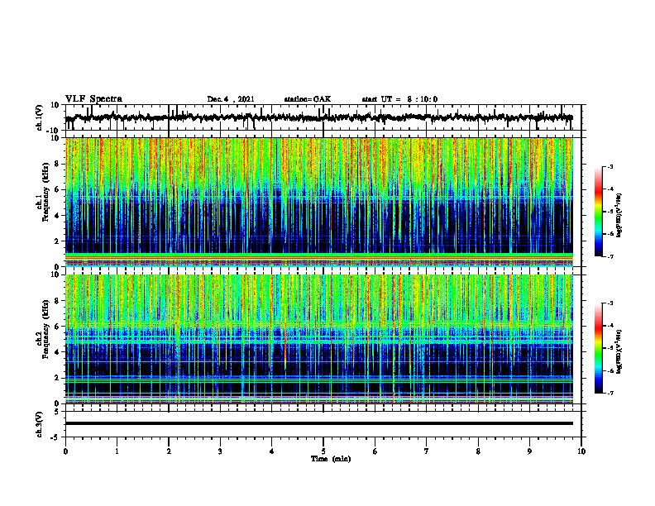Viewport: 655px width, 506px height.
Task: Click the "-3" label on ch.2 colorbar
Action: click(610, 303)
